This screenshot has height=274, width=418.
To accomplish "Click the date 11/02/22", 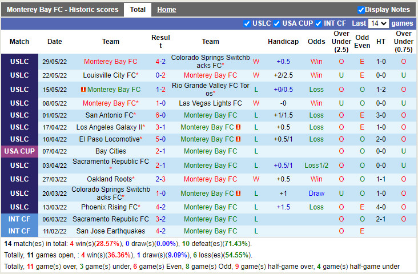I will point(55,231).
